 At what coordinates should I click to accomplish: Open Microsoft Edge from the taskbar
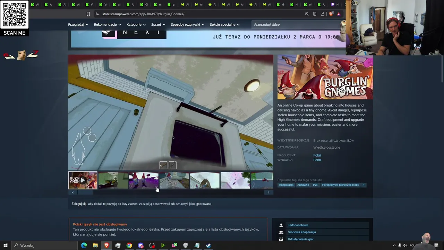pyautogui.click(x=84, y=245)
